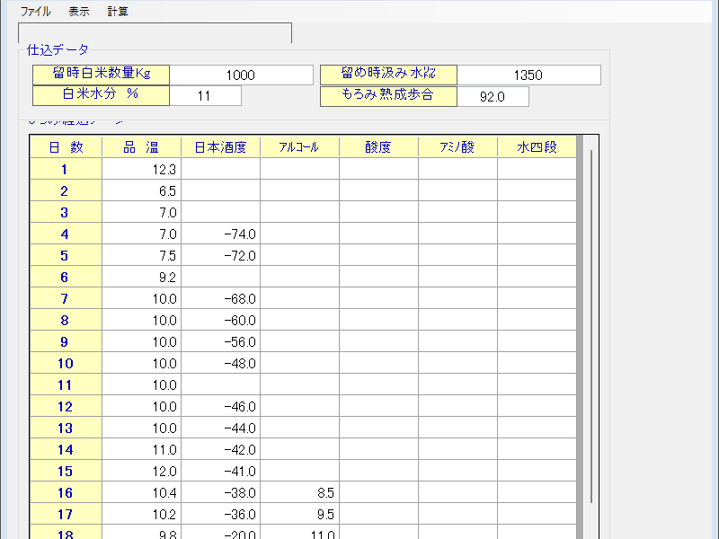Click the empty 日本酒度 cell in row 6

[220, 277]
